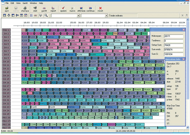Click the apri (open) toolbar icon
Viewport: 190px width, 135px height.
coord(7,8)
